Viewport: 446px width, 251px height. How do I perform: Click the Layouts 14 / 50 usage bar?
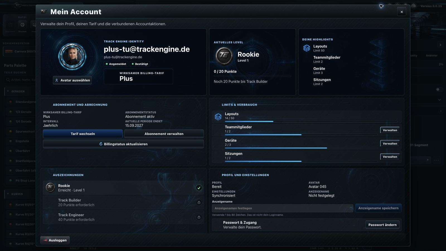pyautogui.click(x=311, y=121)
